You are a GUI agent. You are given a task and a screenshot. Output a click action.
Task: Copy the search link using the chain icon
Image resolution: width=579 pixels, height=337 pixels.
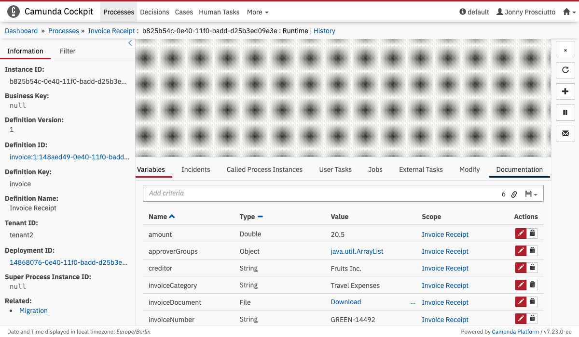pos(514,194)
